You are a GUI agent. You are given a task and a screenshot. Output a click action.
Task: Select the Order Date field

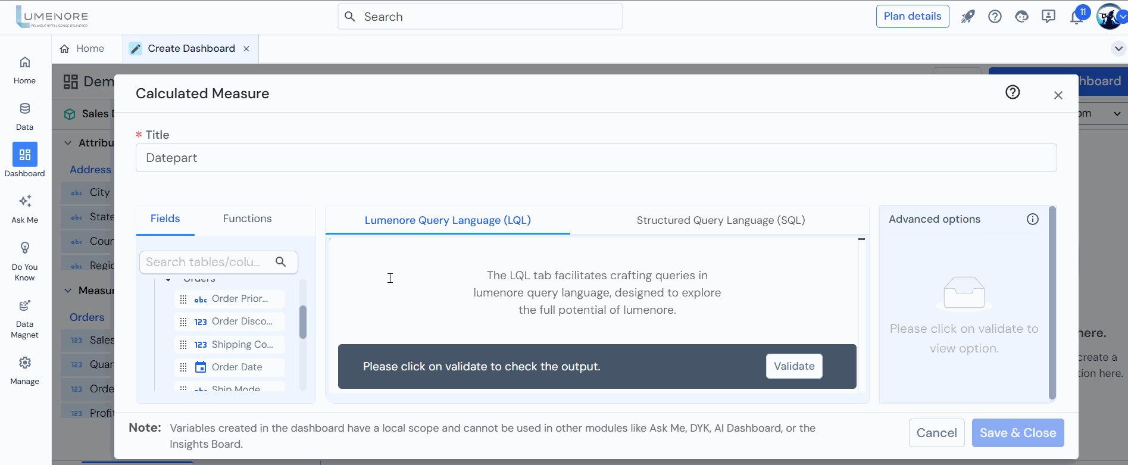[236, 367]
